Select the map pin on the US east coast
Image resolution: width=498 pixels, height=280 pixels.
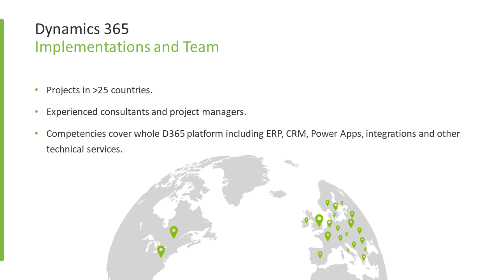point(161,251)
